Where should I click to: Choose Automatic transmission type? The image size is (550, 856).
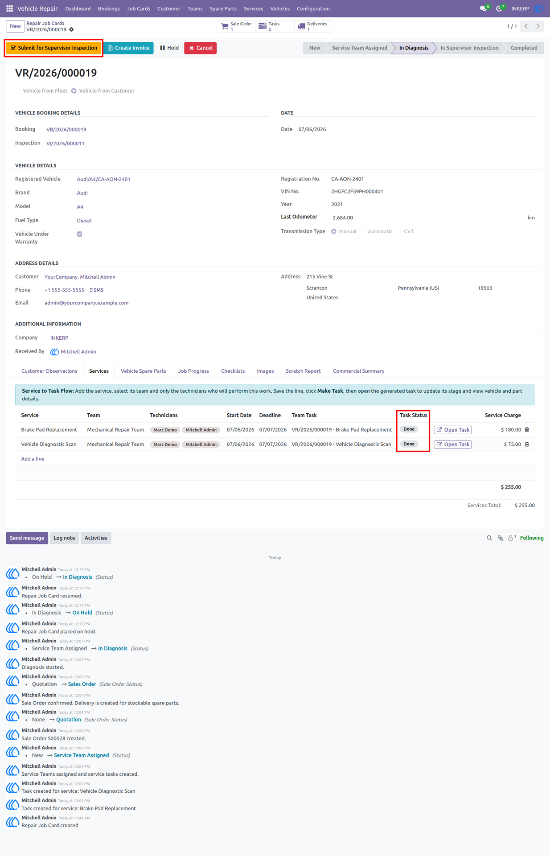(363, 231)
